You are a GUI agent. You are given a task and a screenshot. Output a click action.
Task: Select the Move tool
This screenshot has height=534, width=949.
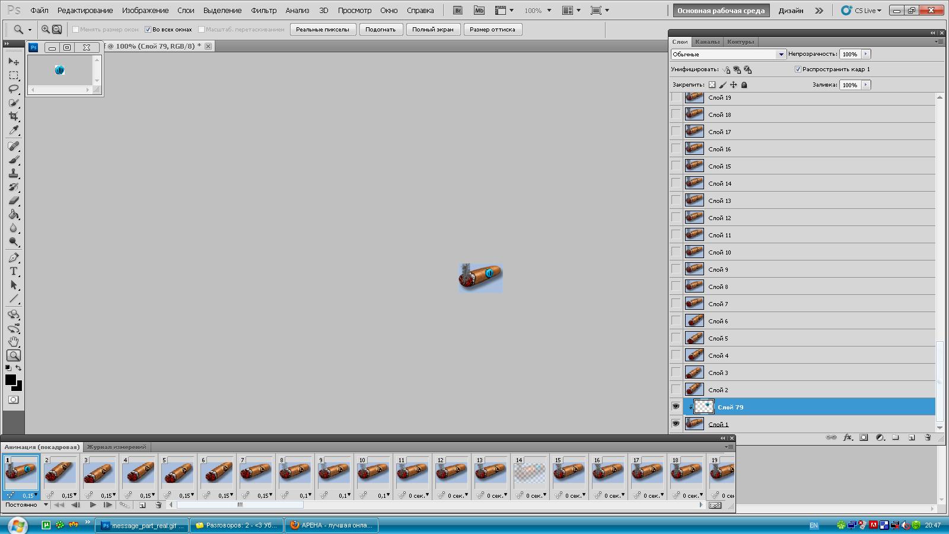14,61
